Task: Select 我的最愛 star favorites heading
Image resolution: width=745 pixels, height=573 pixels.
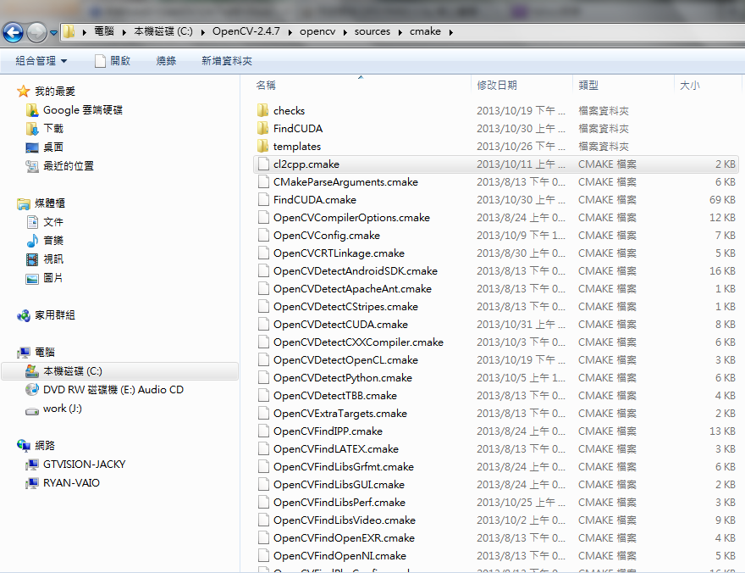Action: [46, 92]
